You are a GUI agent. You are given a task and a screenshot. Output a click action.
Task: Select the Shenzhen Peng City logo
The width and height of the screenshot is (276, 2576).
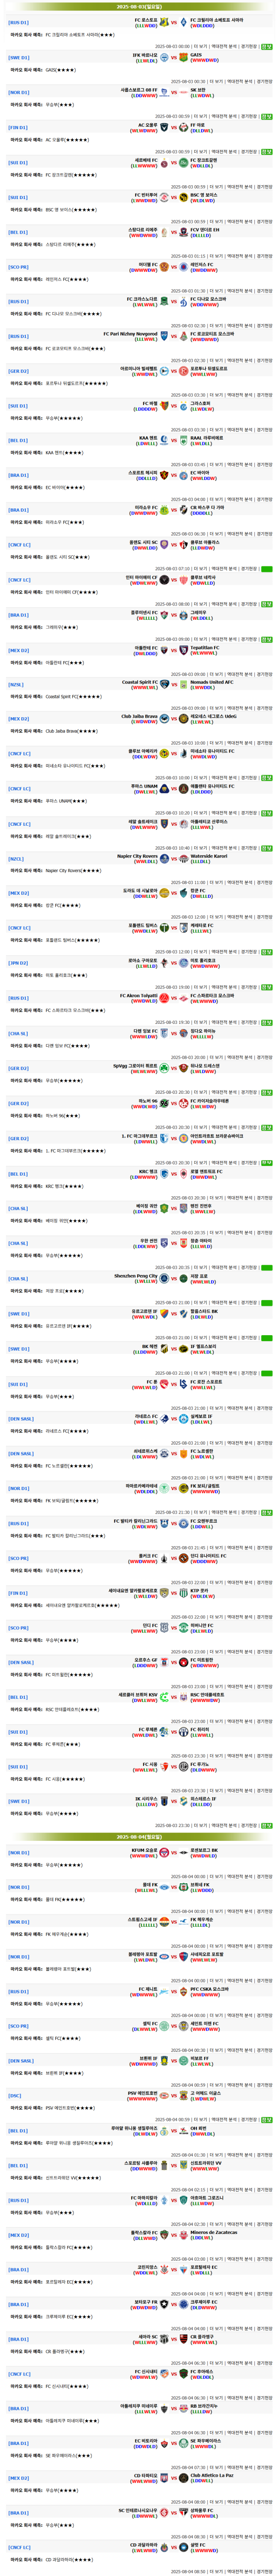165,1277
